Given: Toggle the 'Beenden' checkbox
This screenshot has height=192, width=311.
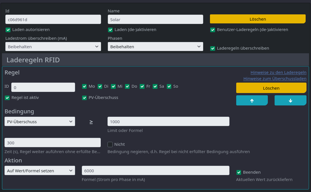Looking at the screenshot, I should tap(239, 172).
